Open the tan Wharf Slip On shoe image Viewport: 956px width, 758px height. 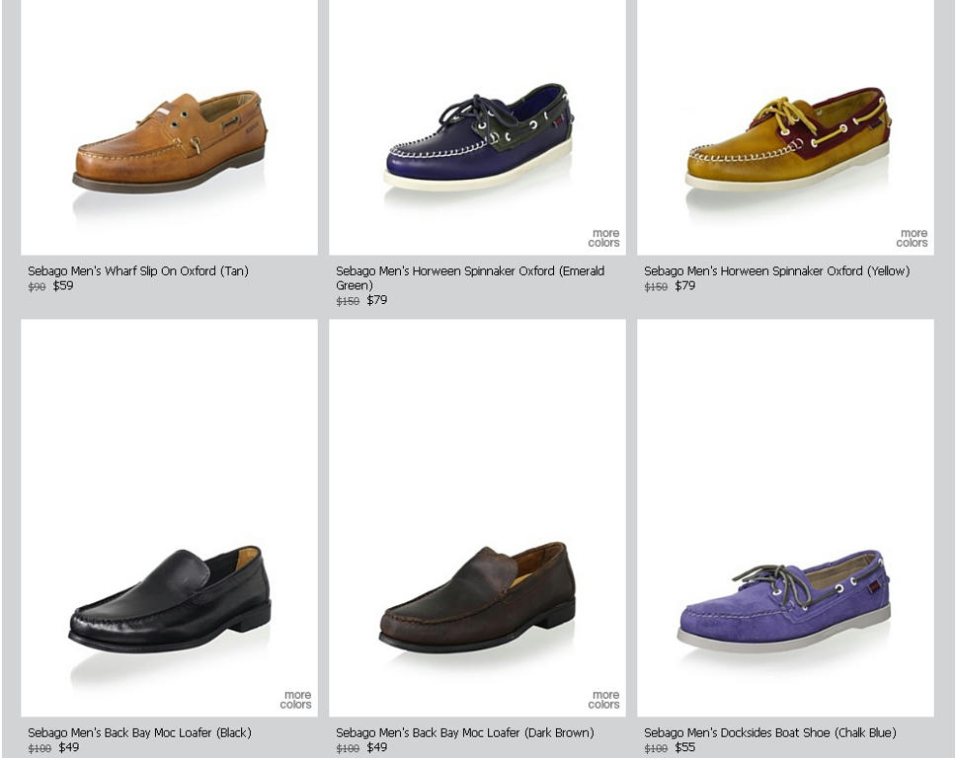[x=170, y=126]
